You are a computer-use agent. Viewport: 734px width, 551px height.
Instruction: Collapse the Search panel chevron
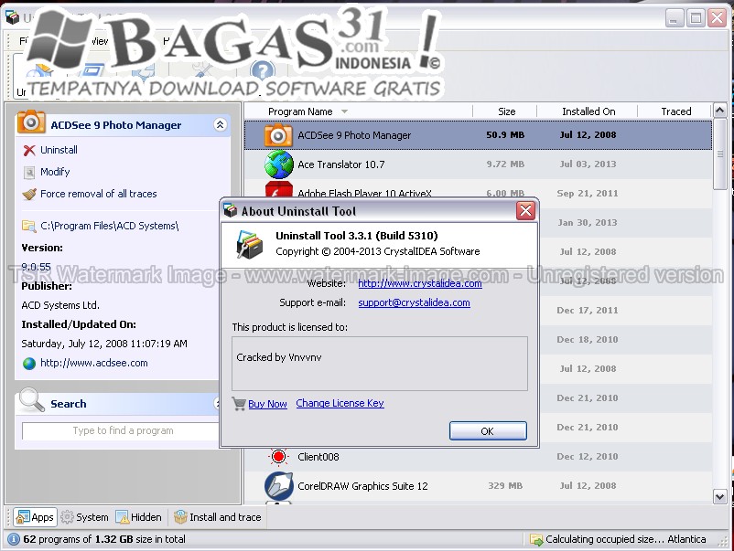click(x=217, y=403)
